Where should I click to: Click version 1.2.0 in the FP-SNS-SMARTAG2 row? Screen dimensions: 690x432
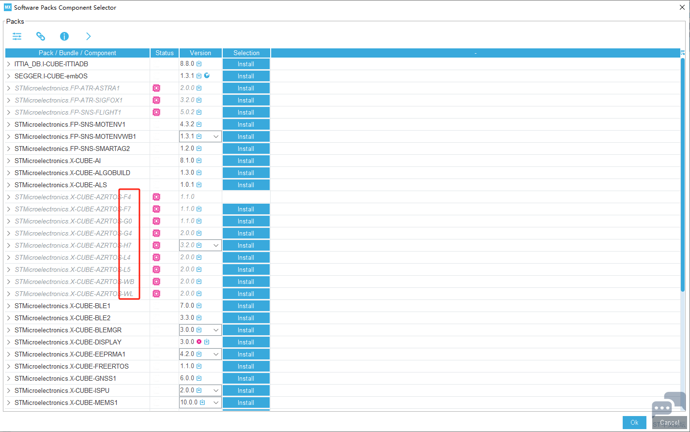pyautogui.click(x=187, y=149)
